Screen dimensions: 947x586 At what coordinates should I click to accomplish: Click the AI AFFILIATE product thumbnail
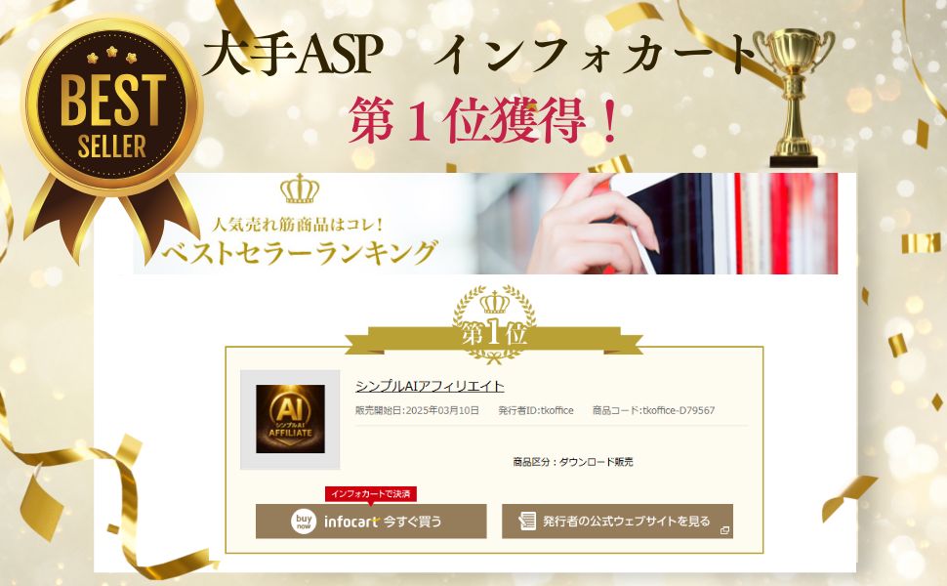point(291,419)
